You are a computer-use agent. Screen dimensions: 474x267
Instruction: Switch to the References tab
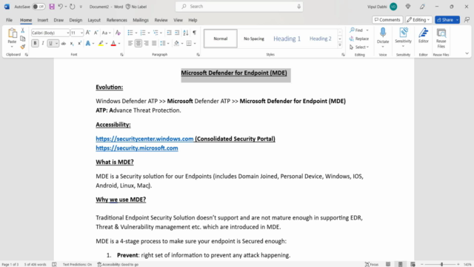(117, 20)
